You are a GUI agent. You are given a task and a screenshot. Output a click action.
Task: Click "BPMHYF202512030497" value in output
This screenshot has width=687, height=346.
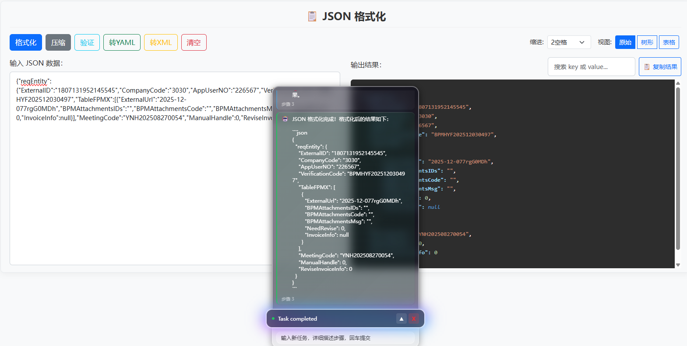462,135
